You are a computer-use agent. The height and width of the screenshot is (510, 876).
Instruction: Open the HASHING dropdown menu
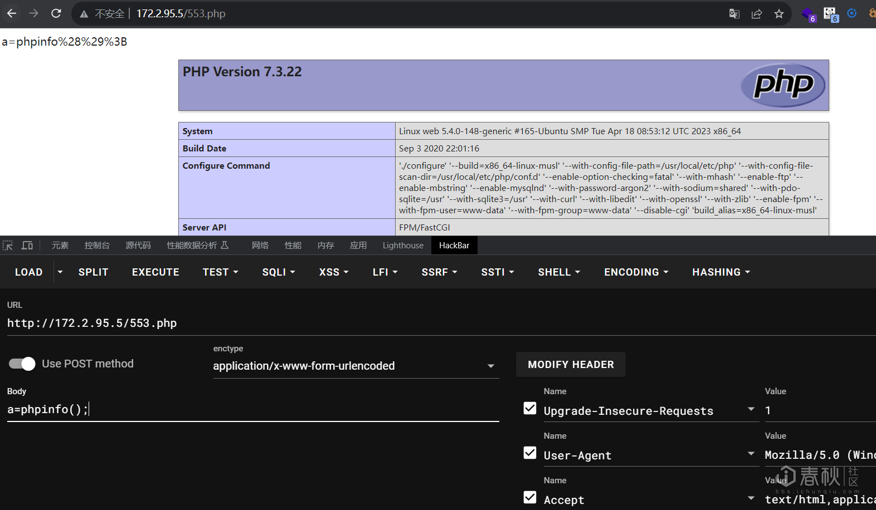pyautogui.click(x=721, y=272)
